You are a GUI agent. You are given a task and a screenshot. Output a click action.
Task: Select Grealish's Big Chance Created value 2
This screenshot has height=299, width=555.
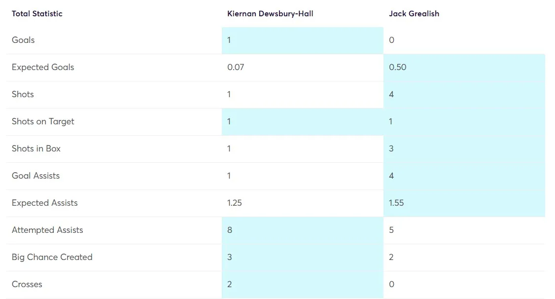click(x=391, y=257)
